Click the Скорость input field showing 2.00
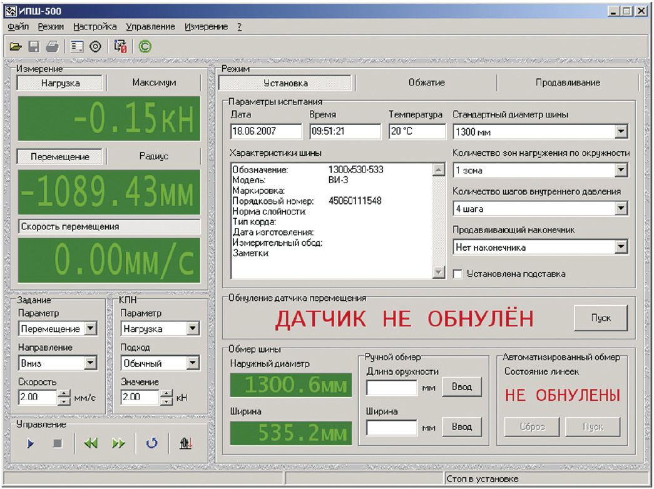Screen dimensions: 654x489 coord(38,397)
